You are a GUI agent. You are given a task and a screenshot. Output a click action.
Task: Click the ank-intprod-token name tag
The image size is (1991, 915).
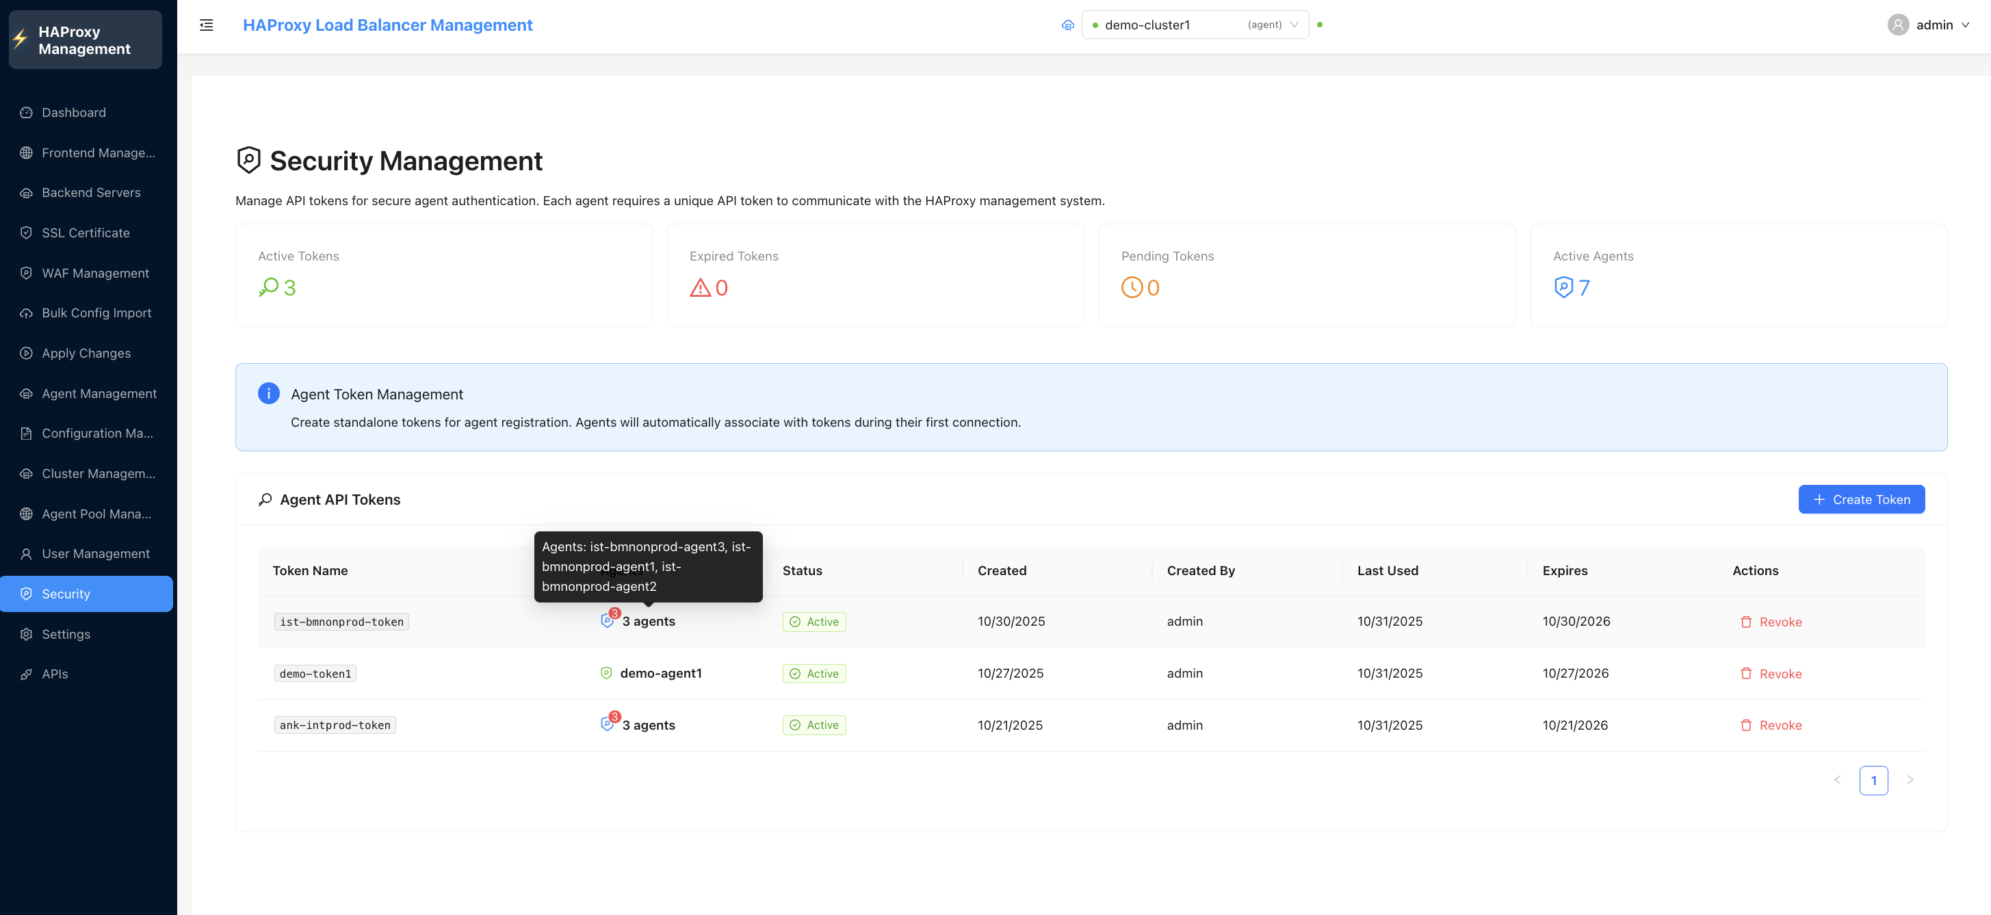pyautogui.click(x=335, y=726)
